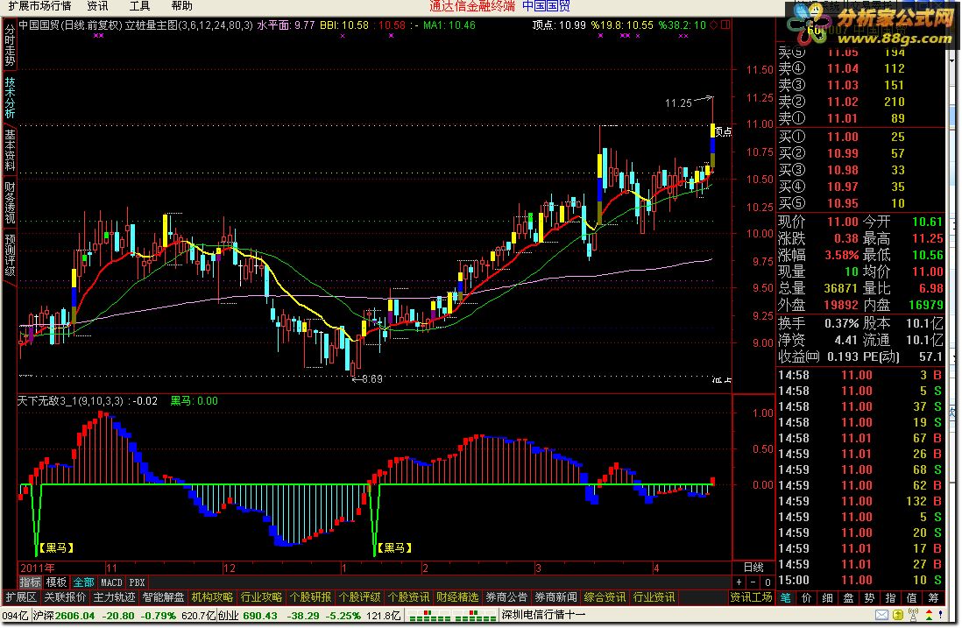Select the 细 tab in right panel

[x=827, y=598]
